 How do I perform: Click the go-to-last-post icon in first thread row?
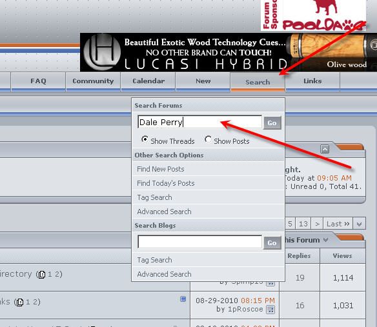(x=270, y=283)
